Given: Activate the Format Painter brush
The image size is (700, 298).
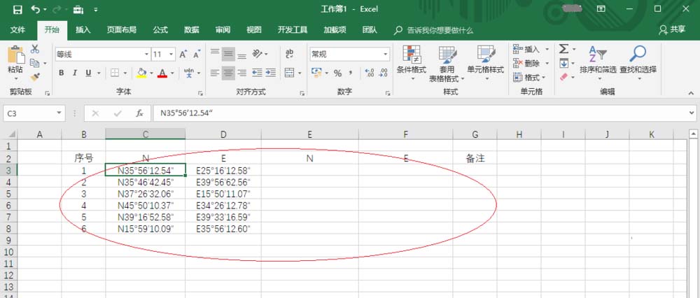Looking at the screenshot, I should (35, 77).
